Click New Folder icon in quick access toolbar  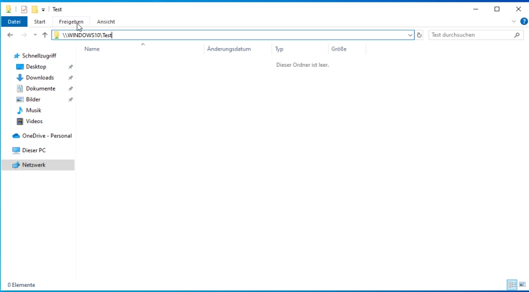pos(34,9)
